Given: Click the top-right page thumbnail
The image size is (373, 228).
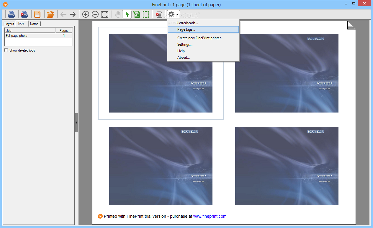Looking at the screenshot, I should point(287,73).
